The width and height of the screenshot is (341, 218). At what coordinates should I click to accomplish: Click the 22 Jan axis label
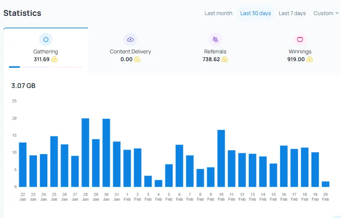click(x=23, y=197)
